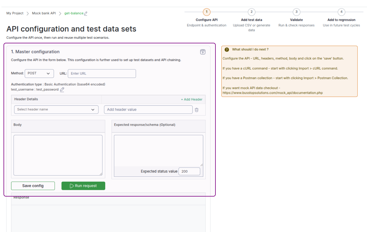The image size is (367, 232).
Task: Click the mock API documentation URL text
Action: 273,93
